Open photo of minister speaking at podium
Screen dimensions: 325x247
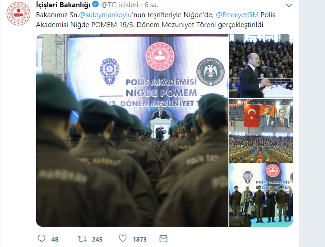click(x=261, y=66)
